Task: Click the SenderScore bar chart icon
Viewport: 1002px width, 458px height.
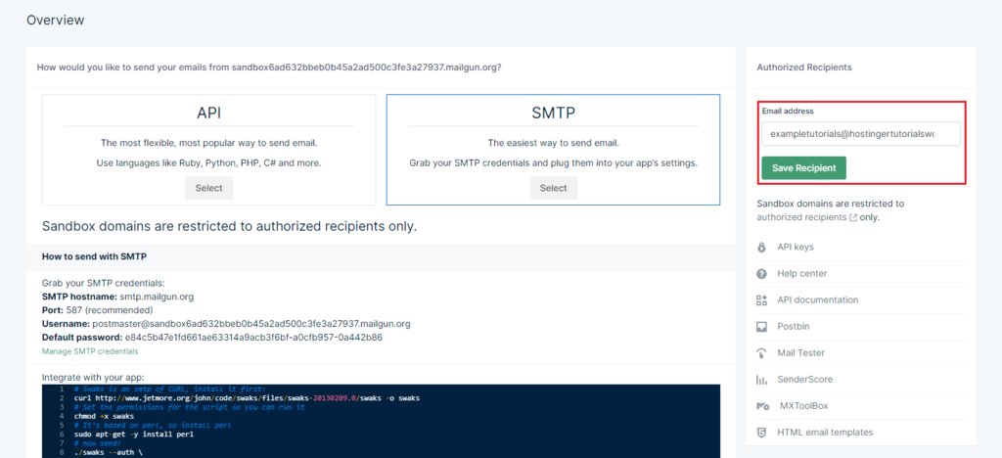Action: point(761,380)
